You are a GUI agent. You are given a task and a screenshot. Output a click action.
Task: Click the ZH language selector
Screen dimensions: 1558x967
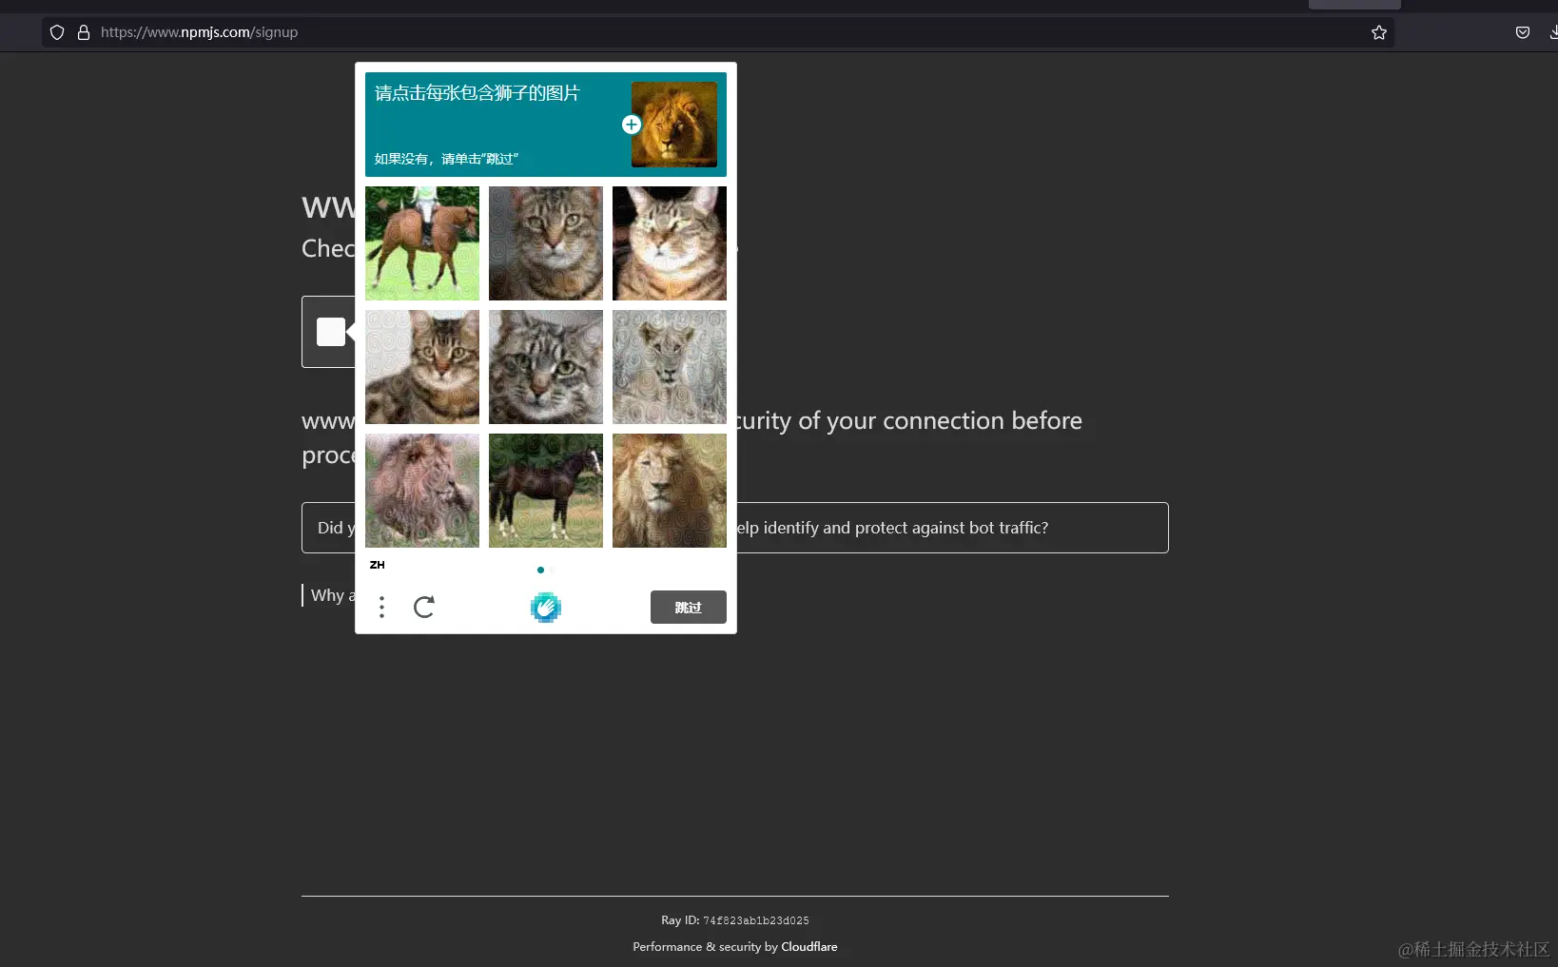pyautogui.click(x=378, y=565)
